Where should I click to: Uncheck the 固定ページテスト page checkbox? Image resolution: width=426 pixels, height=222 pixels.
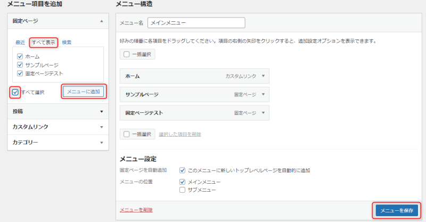click(x=20, y=73)
